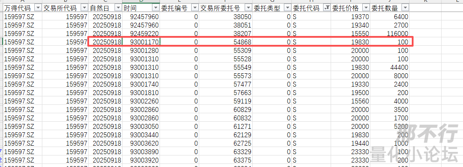The width and height of the screenshot is (463, 167).
Task: Select the time cell 93001740
Action: (141, 84)
